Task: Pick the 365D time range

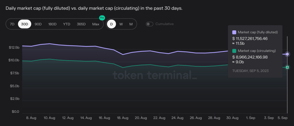Action: [81, 24]
